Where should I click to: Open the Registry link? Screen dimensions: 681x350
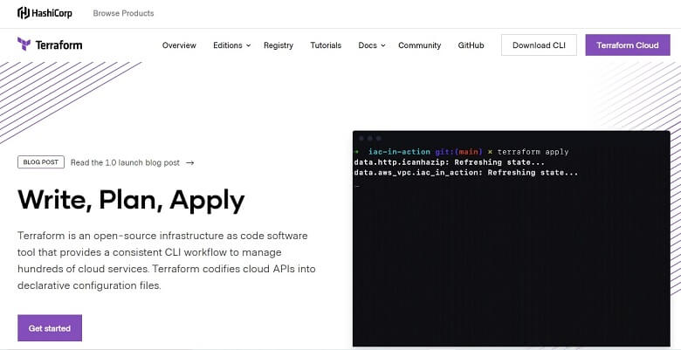click(279, 45)
